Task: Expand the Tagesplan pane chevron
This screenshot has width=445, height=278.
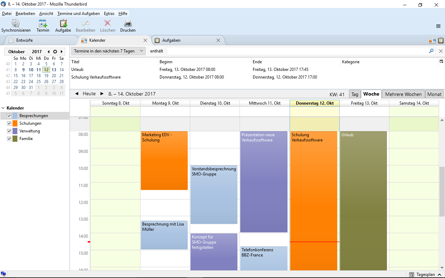Action: click(439, 275)
